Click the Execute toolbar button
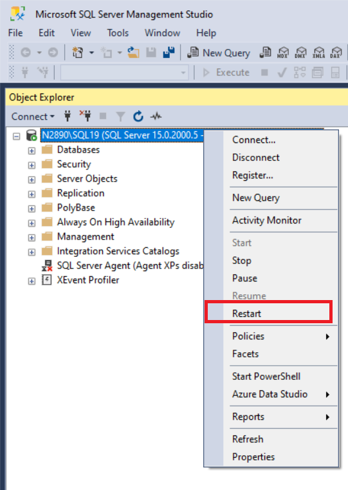 [x=226, y=73]
